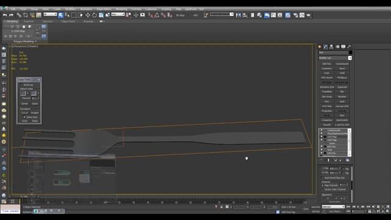
Task: Open the Modifier List dropdown
Action: click(x=335, y=58)
